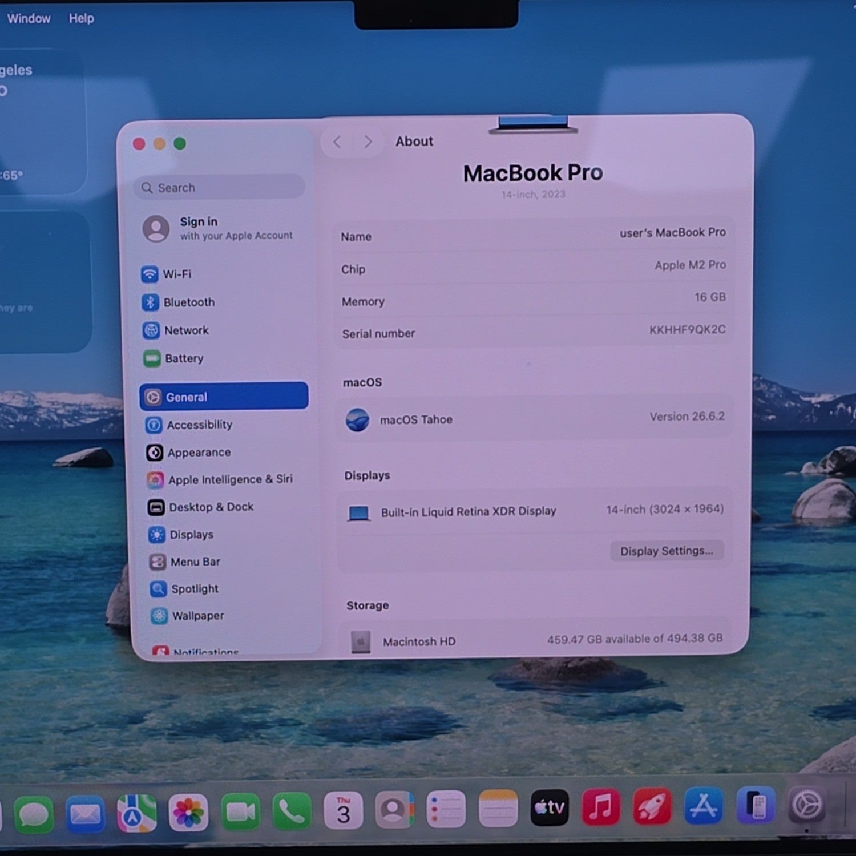Image resolution: width=856 pixels, height=856 pixels.
Task: Open Music from the Dock
Action: pos(601,807)
